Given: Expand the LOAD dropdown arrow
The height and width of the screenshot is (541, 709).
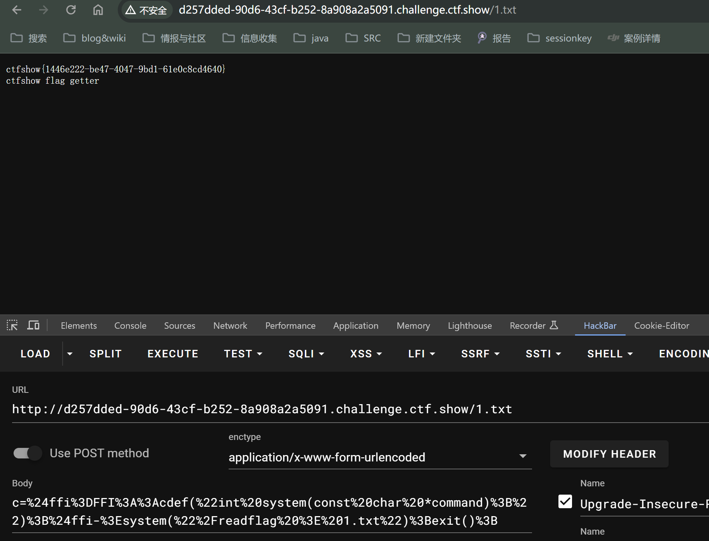Looking at the screenshot, I should coord(70,354).
